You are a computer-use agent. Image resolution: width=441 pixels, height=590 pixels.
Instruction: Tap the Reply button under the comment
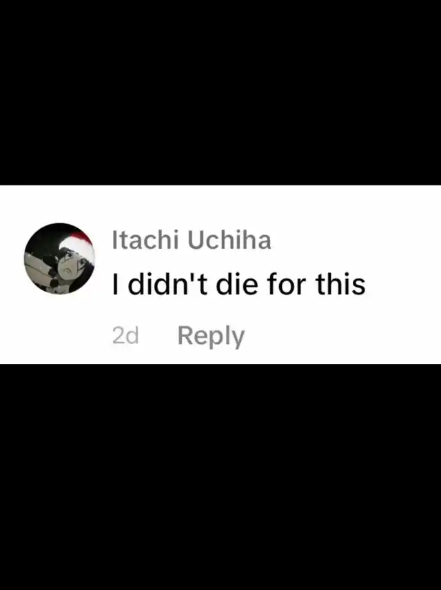(211, 336)
